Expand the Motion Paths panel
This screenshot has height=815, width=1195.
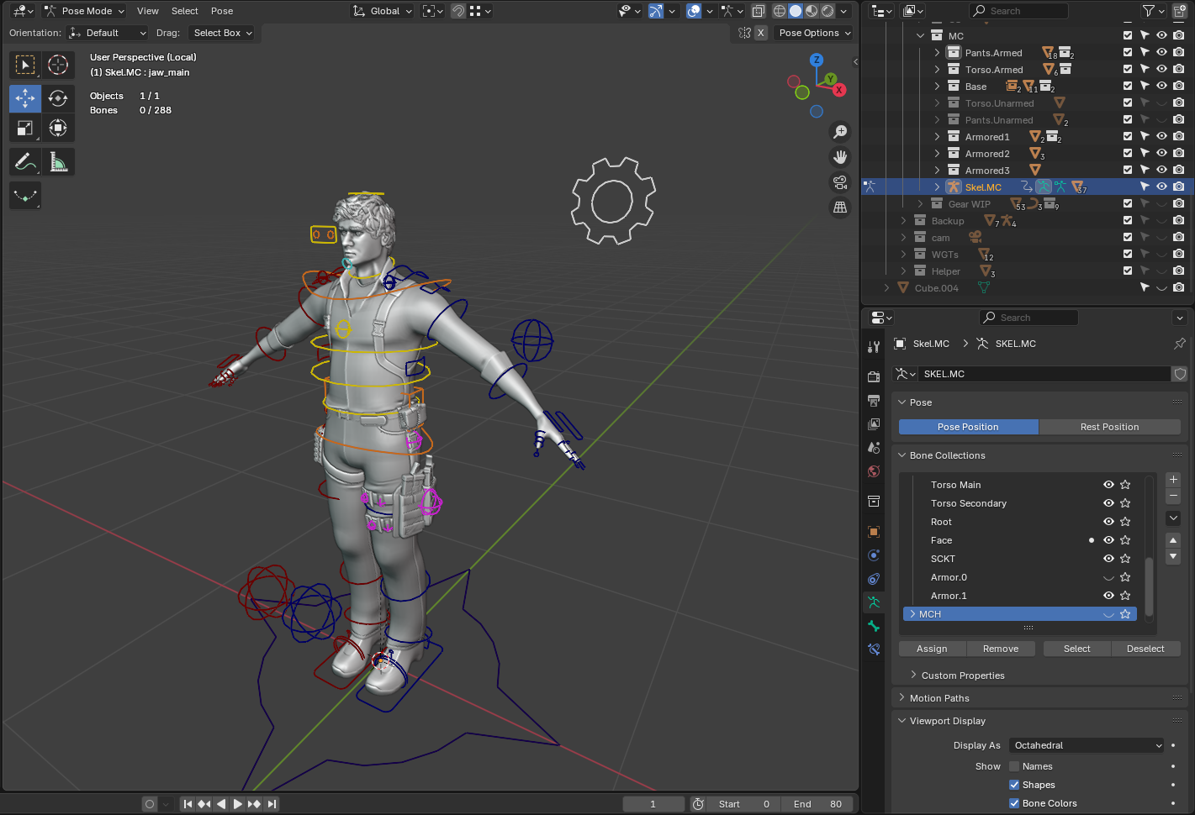tap(939, 698)
